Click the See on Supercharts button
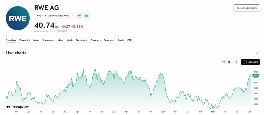 tap(247, 8)
